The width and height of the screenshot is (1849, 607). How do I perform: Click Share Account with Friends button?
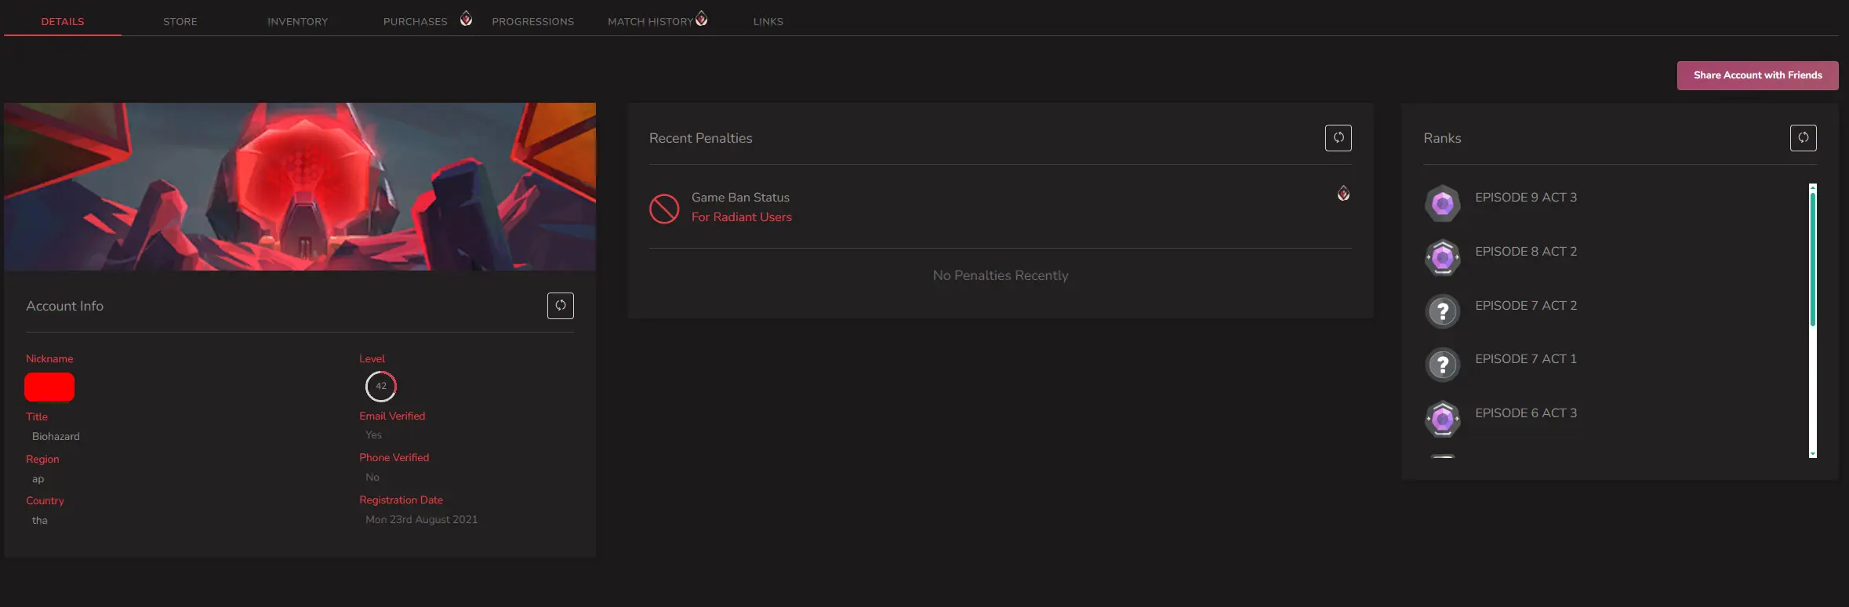(x=1757, y=75)
